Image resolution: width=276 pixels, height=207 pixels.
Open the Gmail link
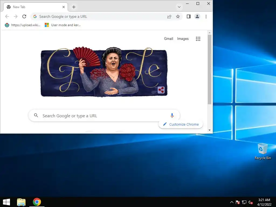(x=169, y=39)
